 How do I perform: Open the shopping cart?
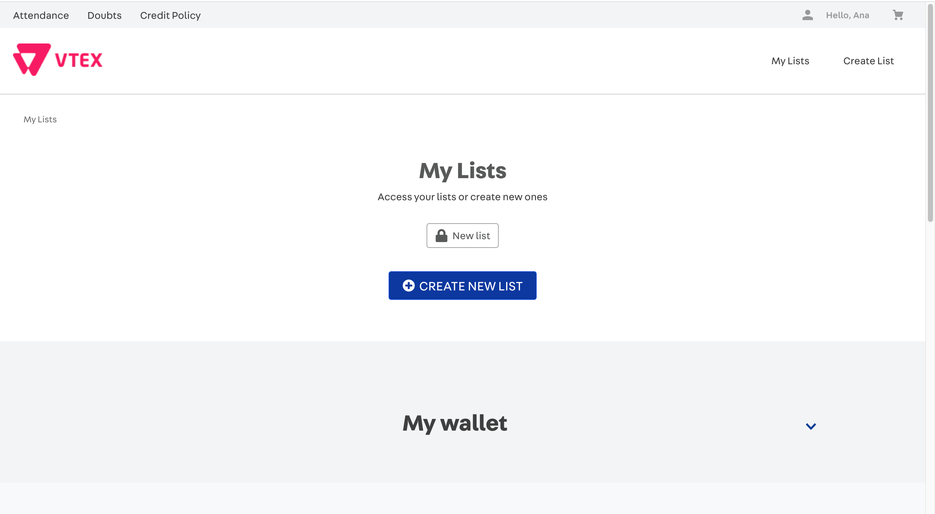(898, 15)
